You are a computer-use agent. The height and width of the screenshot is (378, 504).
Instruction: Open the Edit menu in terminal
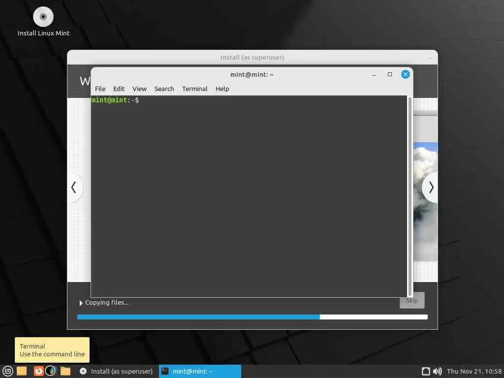pos(119,89)
